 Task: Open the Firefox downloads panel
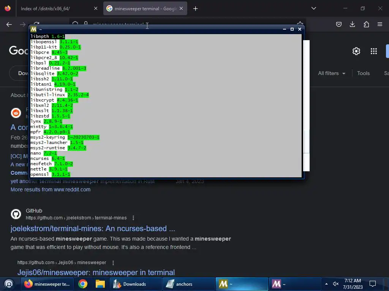pyautogui.click(x=352, y=24)
